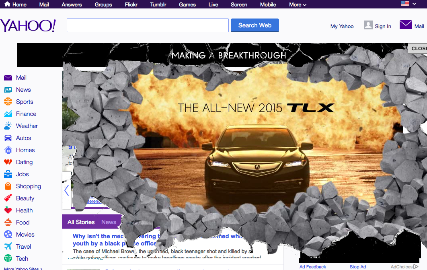Switch to the News tab in All Stories
Viewport: 427px width, 270px height.
click(109, 222)
